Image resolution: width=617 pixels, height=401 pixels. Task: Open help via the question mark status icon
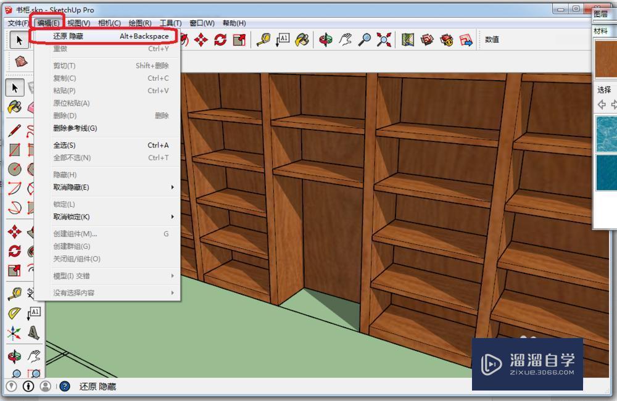(64, 386)
